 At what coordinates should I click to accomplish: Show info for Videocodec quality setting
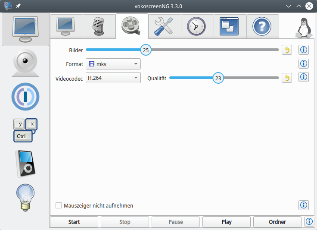click(304, 77)
